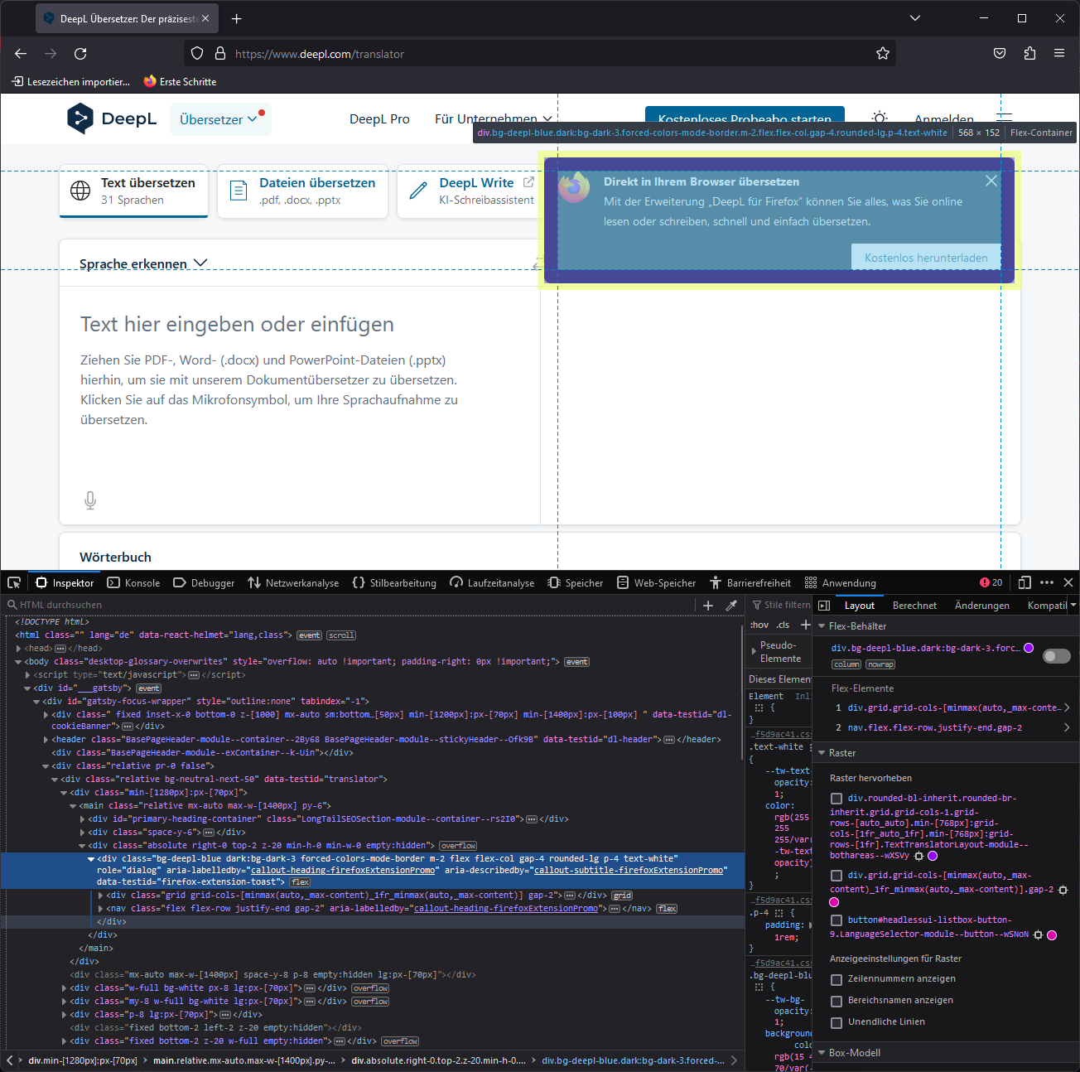This screenshot has width=1080, height=1072.
Task: Pick a color with the DevTools eyedropper
Action: point(732,605)
